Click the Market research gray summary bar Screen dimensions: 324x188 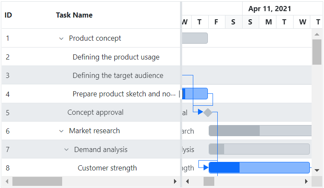[260, 131]
